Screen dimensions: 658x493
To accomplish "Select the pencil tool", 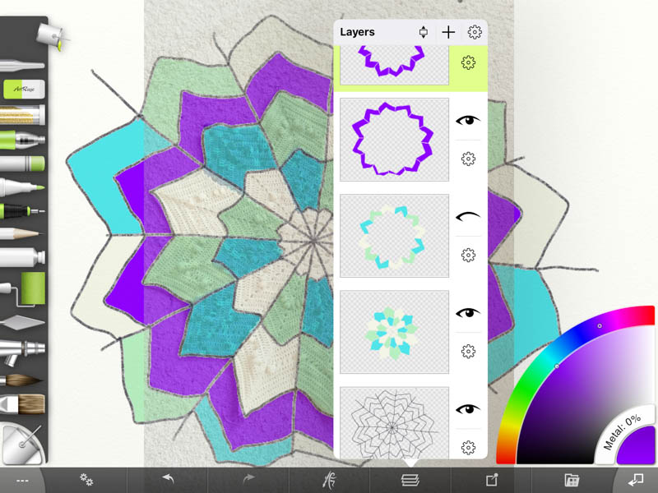I will [x=21, y=233].
